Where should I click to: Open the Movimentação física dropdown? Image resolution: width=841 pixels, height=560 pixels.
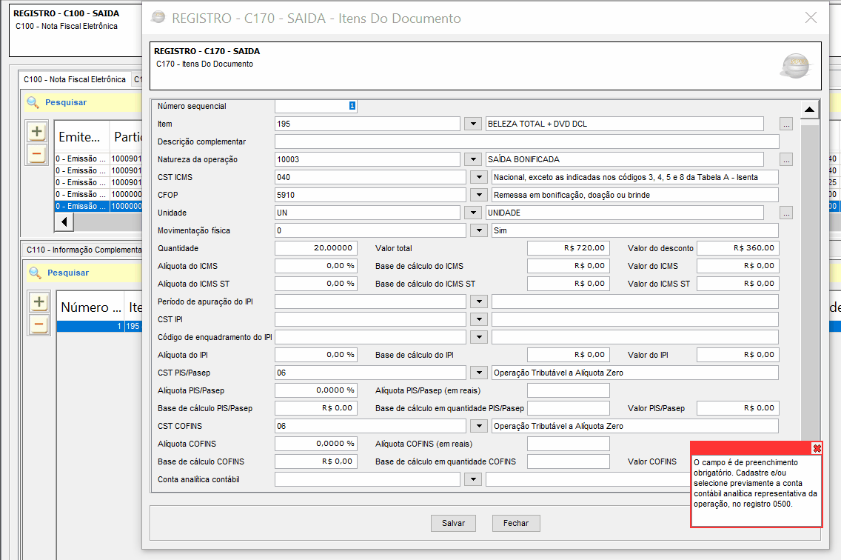479,230
